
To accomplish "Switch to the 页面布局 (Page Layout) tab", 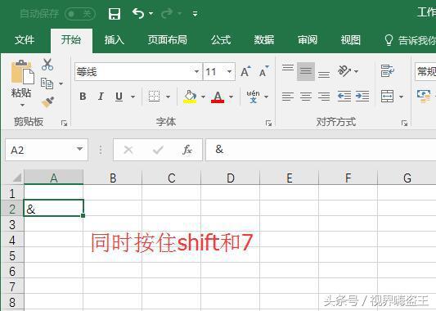I will pos(168,40).
